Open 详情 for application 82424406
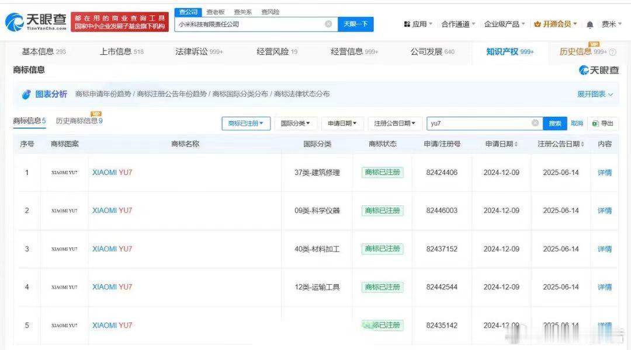631x350 pixels. tap(605, 173)
